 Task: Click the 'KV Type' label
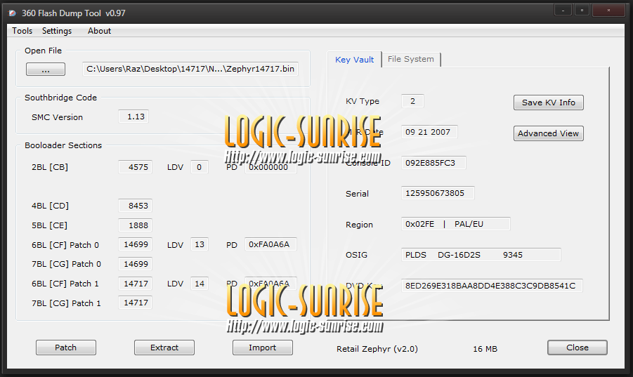tap(363, 102)
